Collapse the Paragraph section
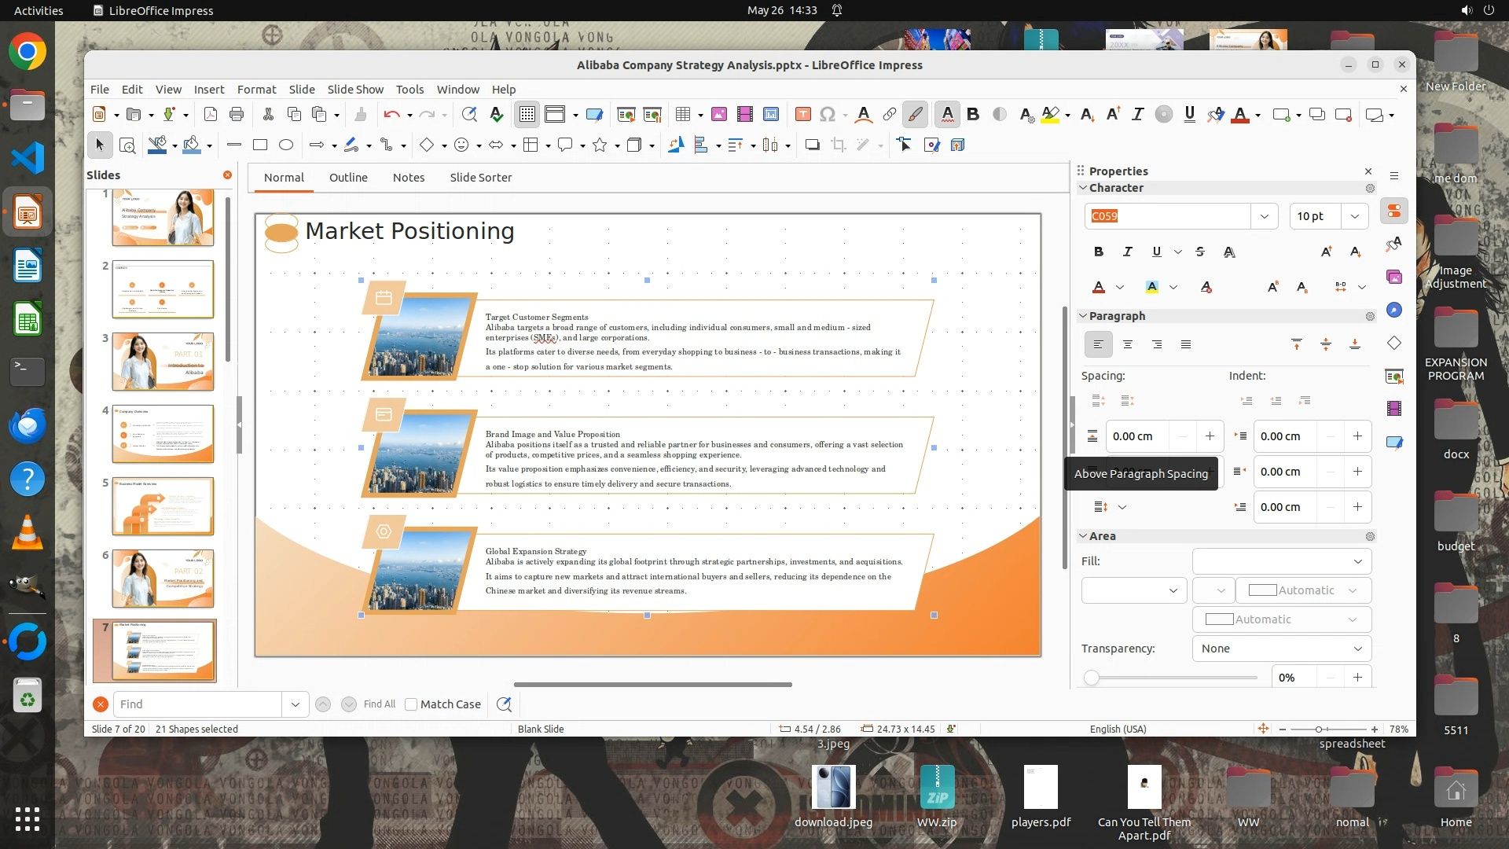Viewport: 1509px width, 849px height. tap(1083, 316)
